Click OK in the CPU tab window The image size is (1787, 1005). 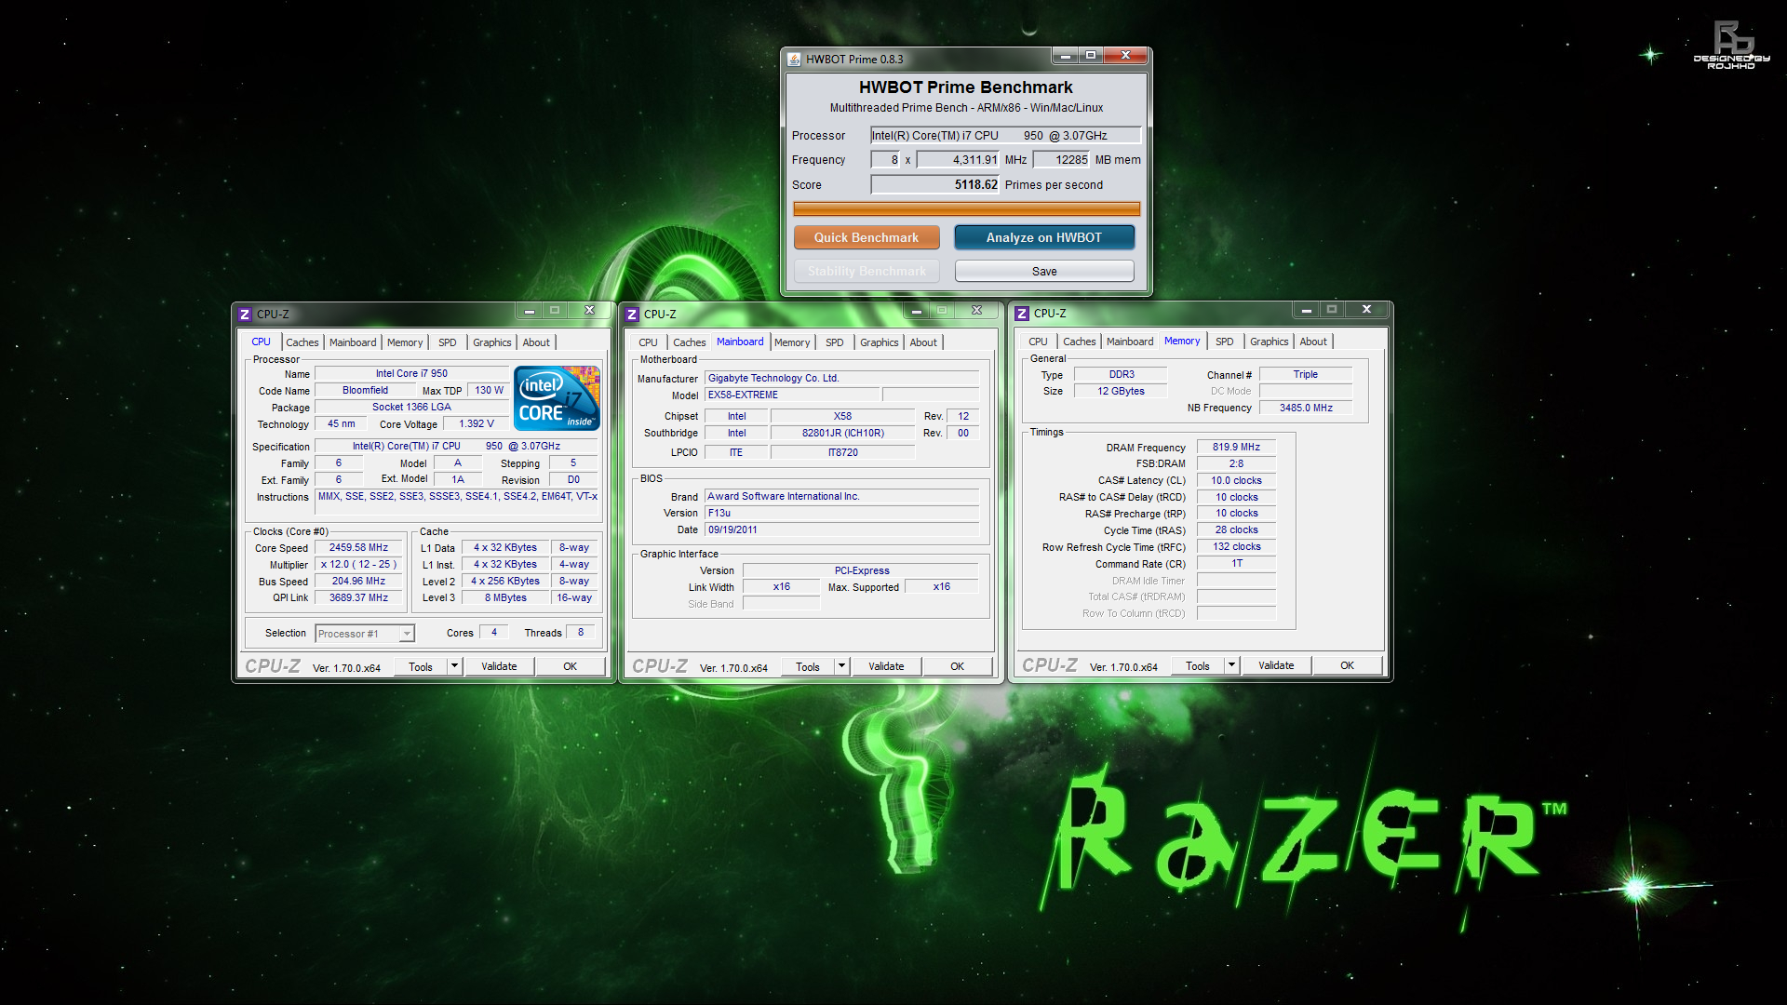(x=571, y=666)
